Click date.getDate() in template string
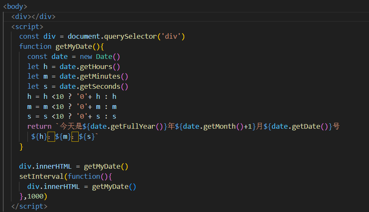 point(300,127)
